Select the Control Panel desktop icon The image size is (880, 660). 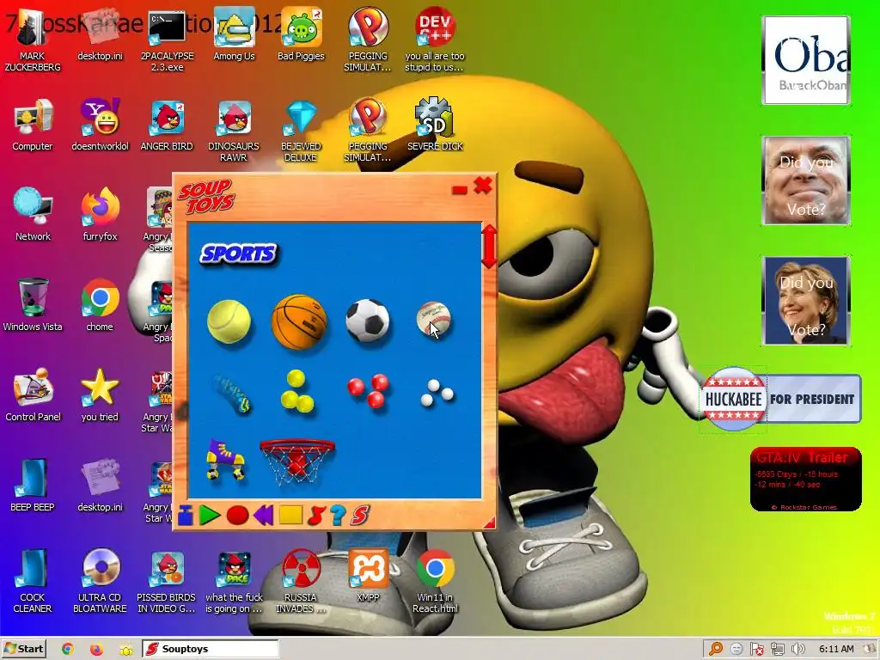33,395
